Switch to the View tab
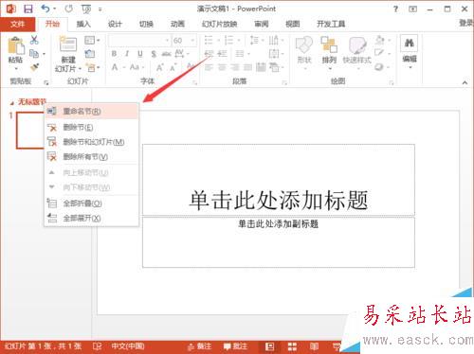The image size is (474, 354). pos(293,24)
